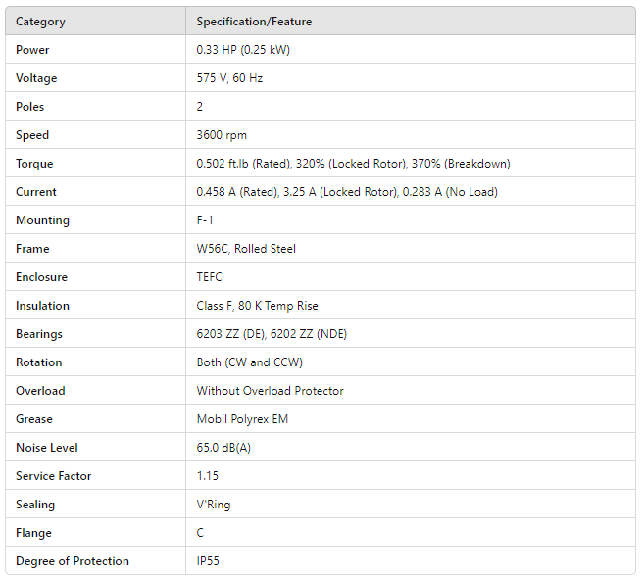Click the Poles row label
This screenshot has width=643, height=580.
[30, 107]
